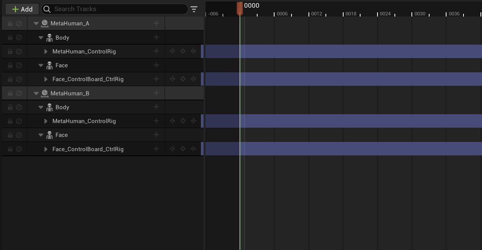Image resolution: width=482 pixels, height=250 pixels.
Task: Collapse the MetaHuman_B track
Action: [x=36, y=93]
